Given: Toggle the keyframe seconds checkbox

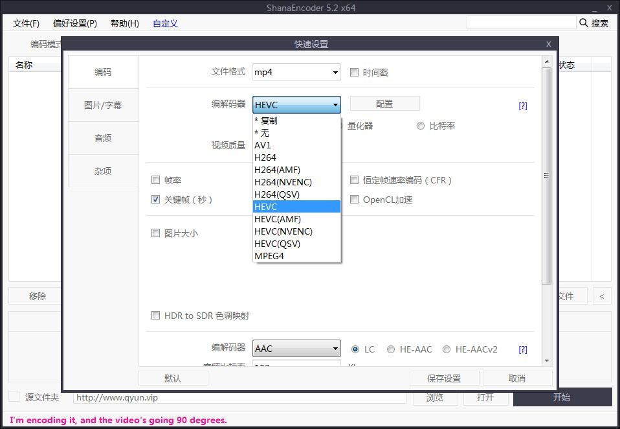Looking at the screenshot, I should pos(155,200).
